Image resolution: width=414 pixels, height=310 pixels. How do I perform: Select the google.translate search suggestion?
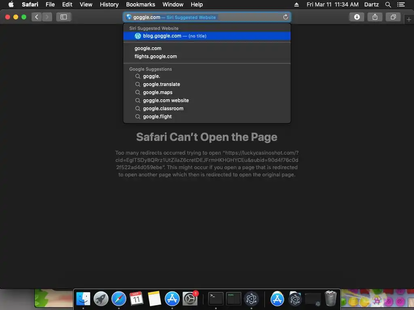[x=207, y=84]
